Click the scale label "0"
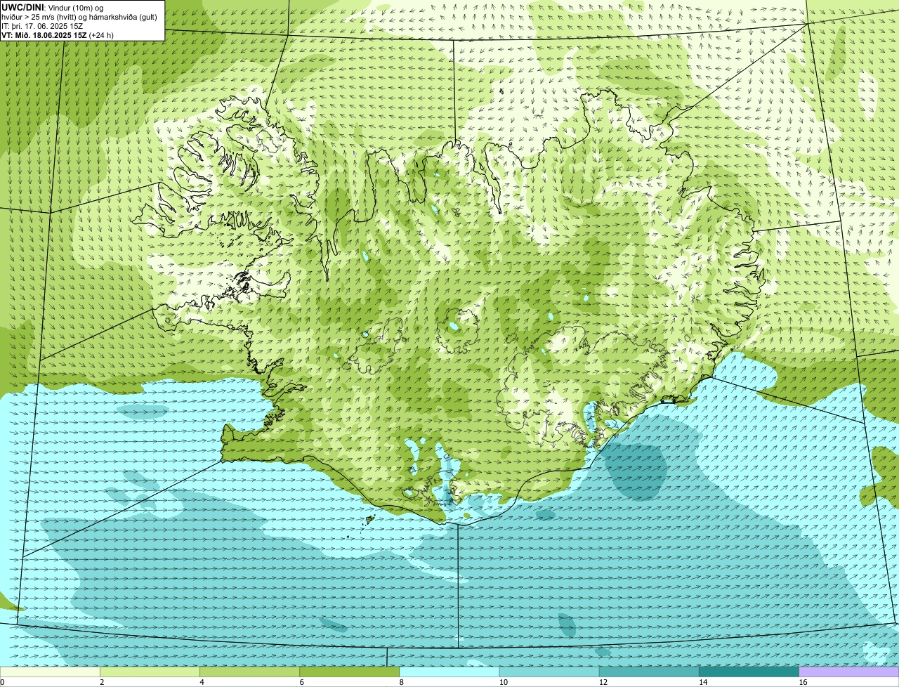This screenshot has height=687, width=899. pos(2,682)
